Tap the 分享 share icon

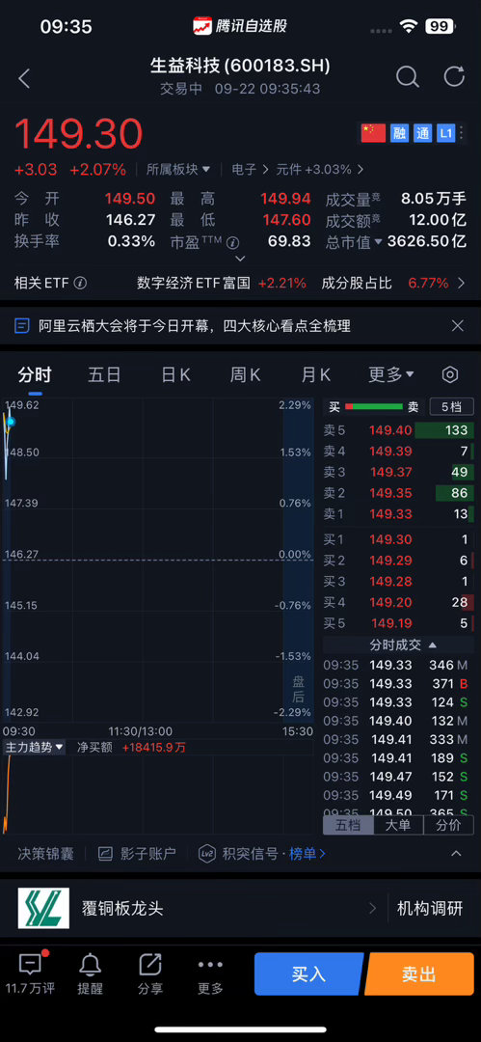(x=150, y=964)
